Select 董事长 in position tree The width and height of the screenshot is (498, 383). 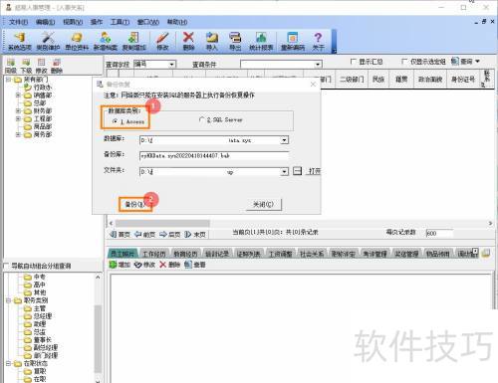43,340
